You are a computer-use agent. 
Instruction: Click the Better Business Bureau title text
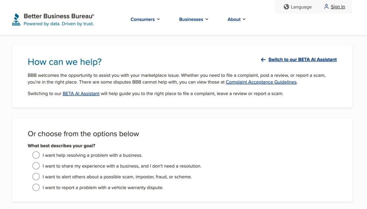[59, 16]
